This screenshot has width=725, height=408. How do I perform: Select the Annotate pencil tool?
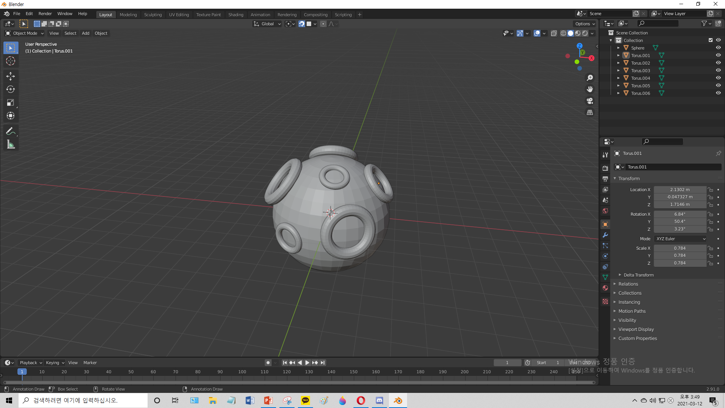tap(11, 131)
